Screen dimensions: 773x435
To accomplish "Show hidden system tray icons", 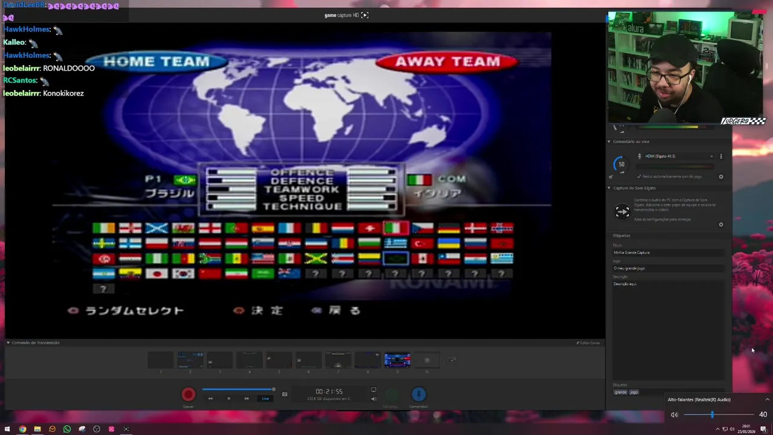I will (717, 429).
